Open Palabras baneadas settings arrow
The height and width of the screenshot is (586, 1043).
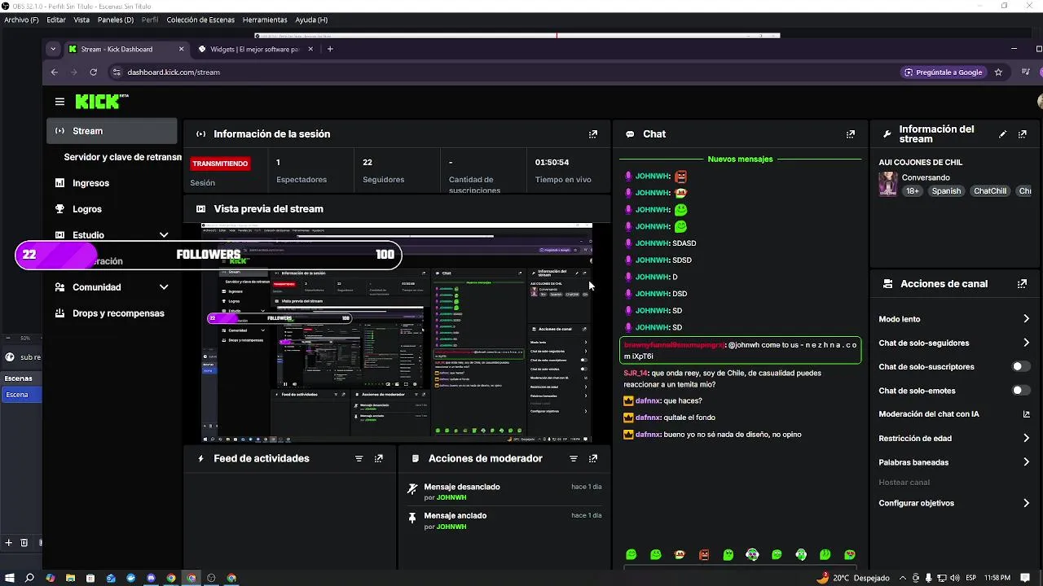[x=1026, y=462]
